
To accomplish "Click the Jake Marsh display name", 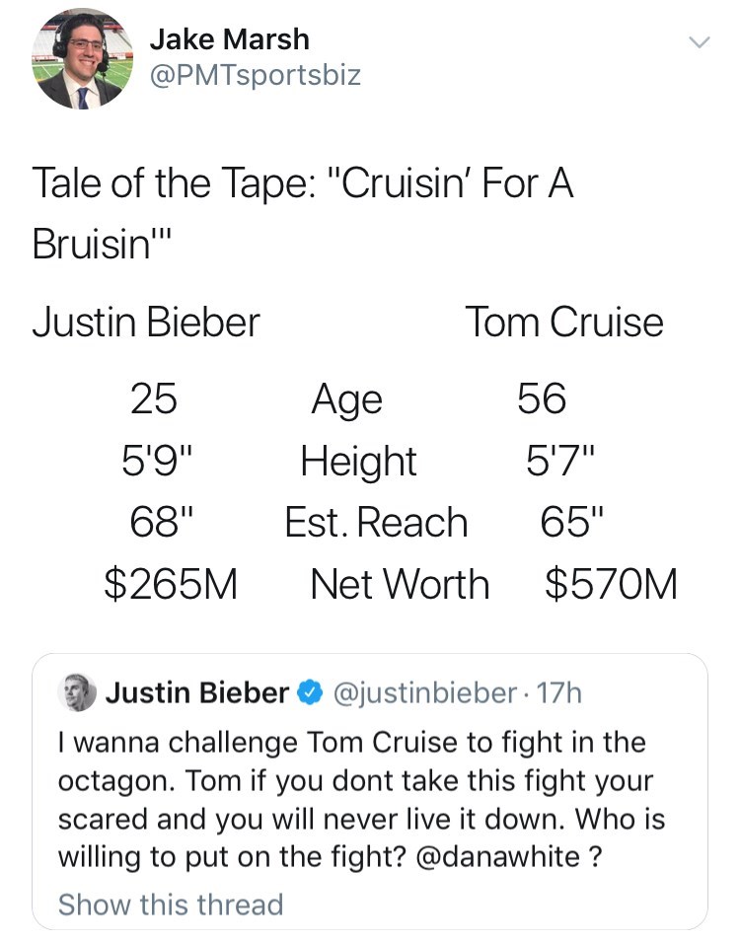I will pyautogui.click(x=229, y=38).
